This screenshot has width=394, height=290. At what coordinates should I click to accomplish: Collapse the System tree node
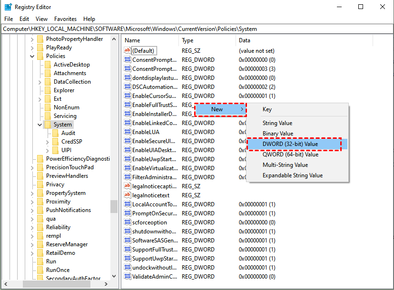click(x=39, y=125)
